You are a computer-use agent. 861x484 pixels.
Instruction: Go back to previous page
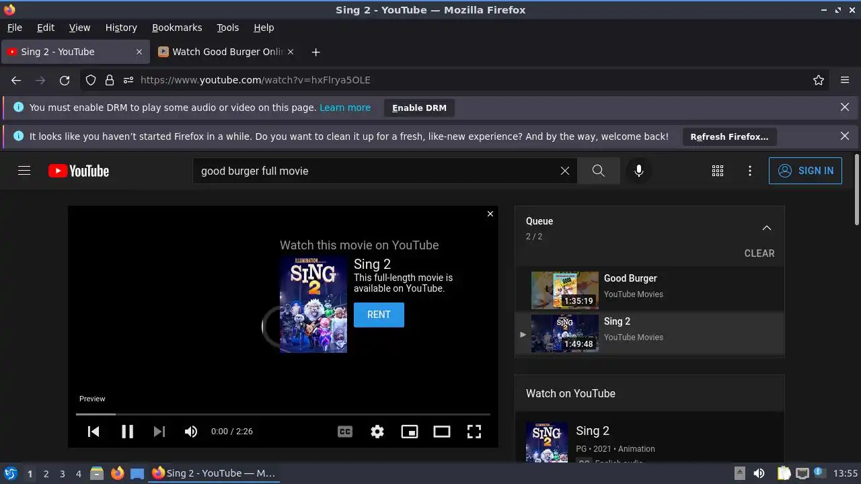click(16, 80)
